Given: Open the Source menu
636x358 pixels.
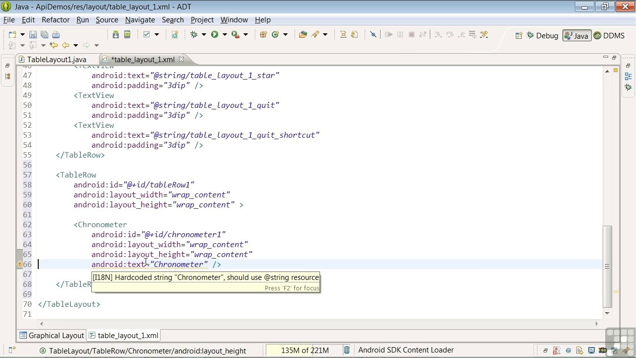Looking at the screenshot, I should point(107,20).
